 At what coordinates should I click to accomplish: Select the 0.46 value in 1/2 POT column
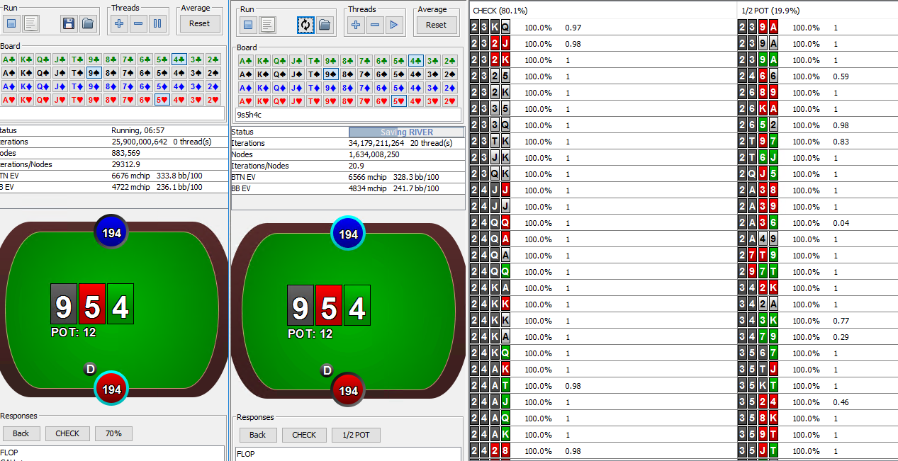(841, 402)
